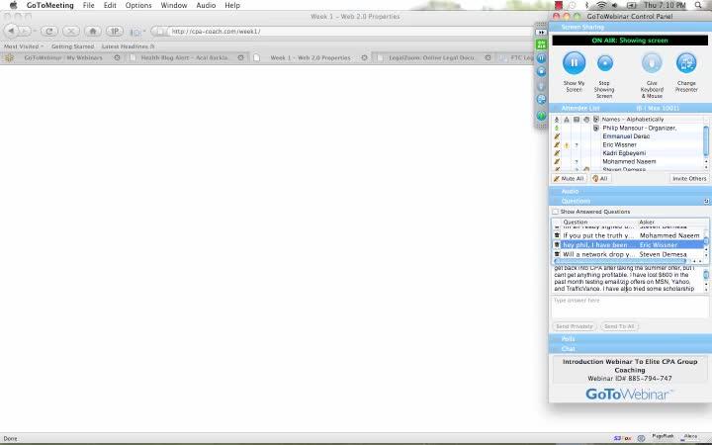Image resolution: width=712 pixels, height=445 pixels.
Task: Unmute Eric Wissner's microphone icon
Action: pos(557,144)
